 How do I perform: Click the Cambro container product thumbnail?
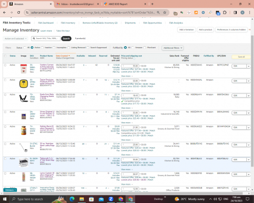[23, 69]
